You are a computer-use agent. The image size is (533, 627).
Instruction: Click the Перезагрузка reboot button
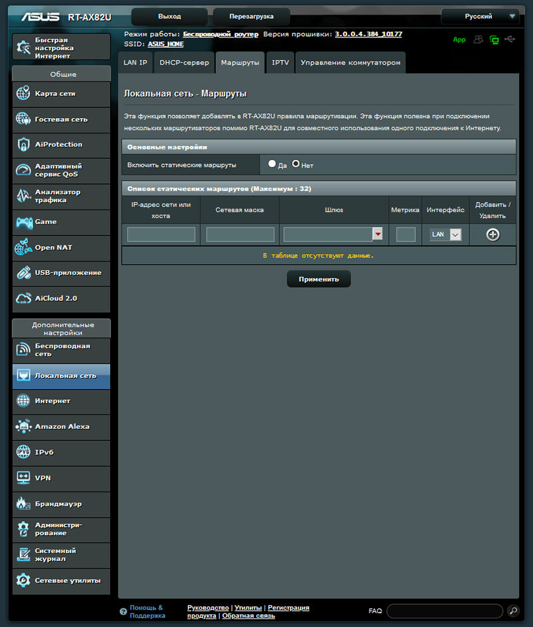[x=251, y=17]
